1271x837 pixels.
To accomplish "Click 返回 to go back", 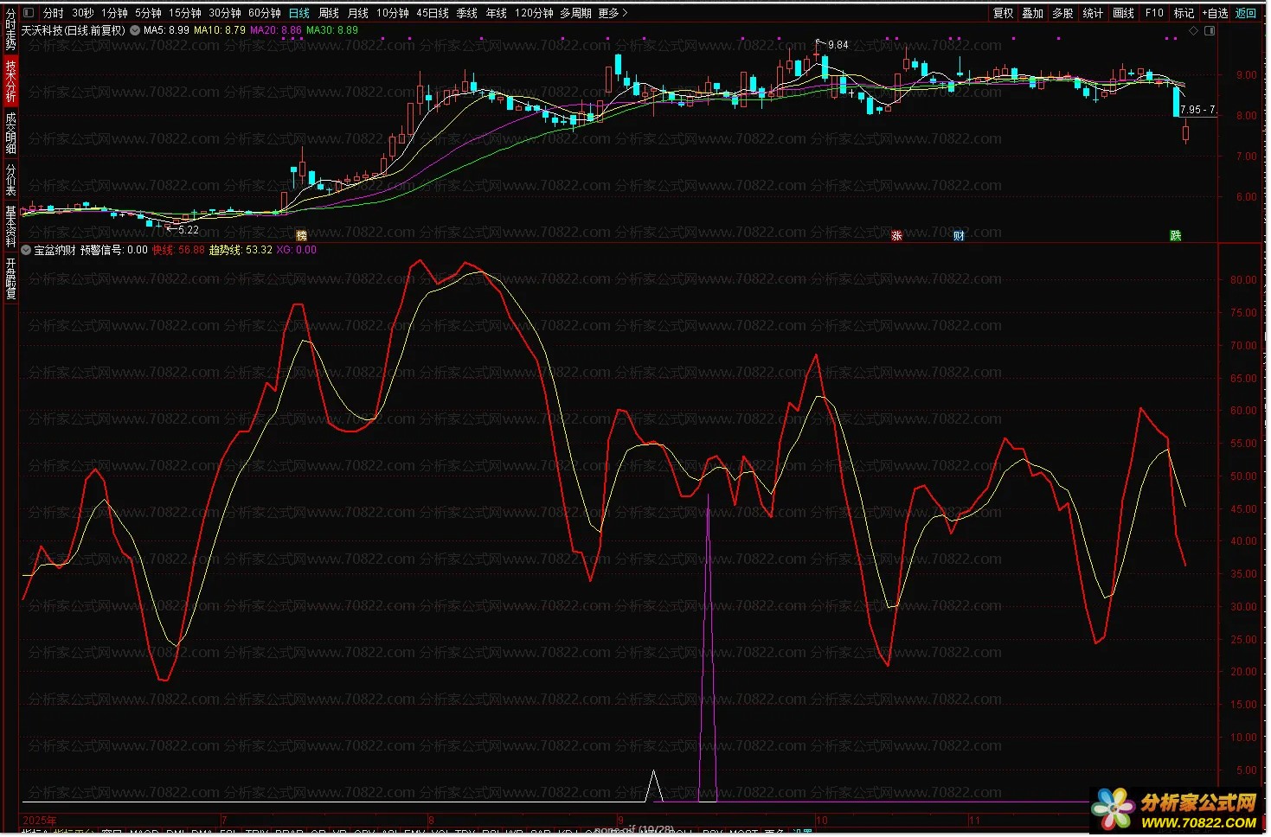I will click(1245, 13).
